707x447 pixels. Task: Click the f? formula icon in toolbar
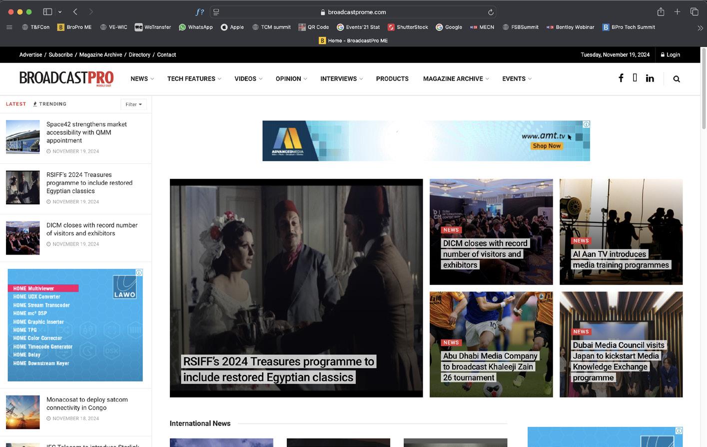click(x=200, y=12)
